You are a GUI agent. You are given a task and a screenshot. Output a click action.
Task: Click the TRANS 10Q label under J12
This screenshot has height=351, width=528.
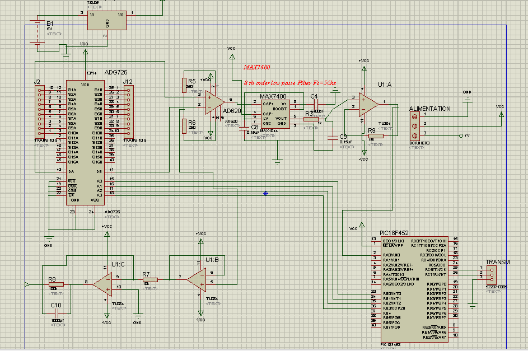tap(135, 141)
